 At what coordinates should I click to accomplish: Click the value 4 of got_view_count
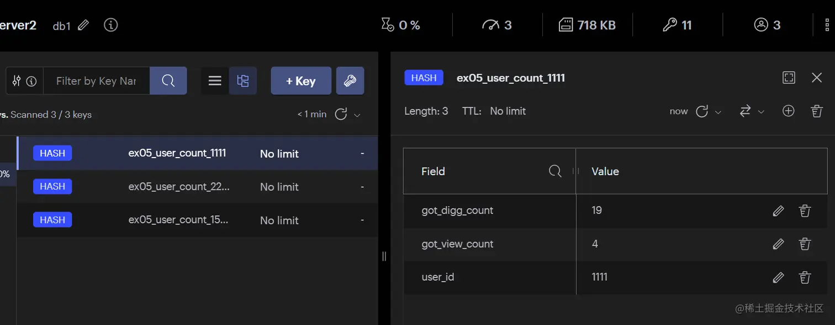click(x=595, y=244)
